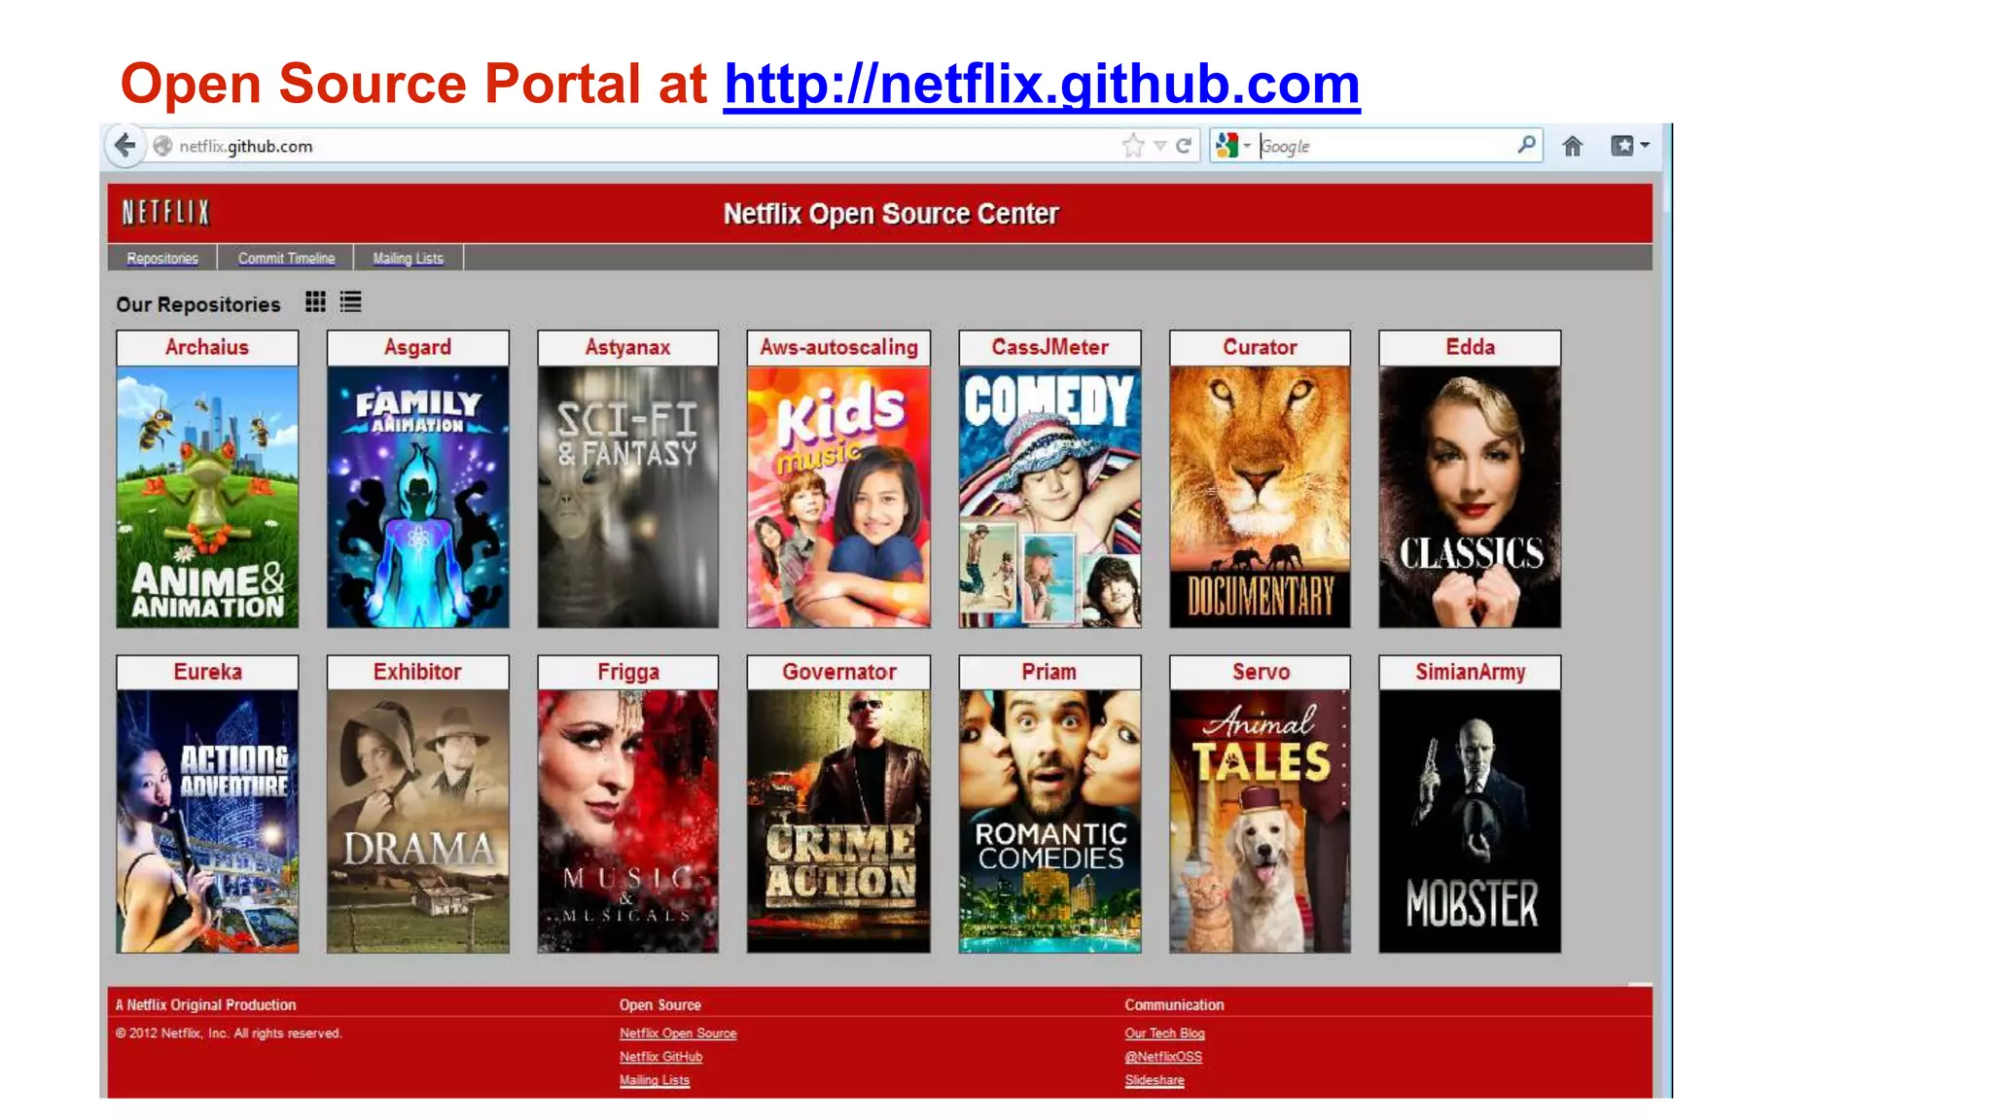1992x1120 pixels.
Task: Open the Edda repository title
Action: point(1470,347)
